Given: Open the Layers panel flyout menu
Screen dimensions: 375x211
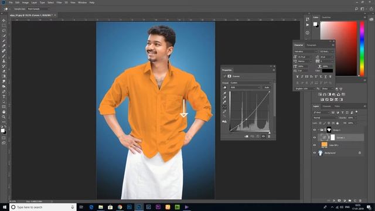Looking at the screenshot, I should tap(364, 106).
